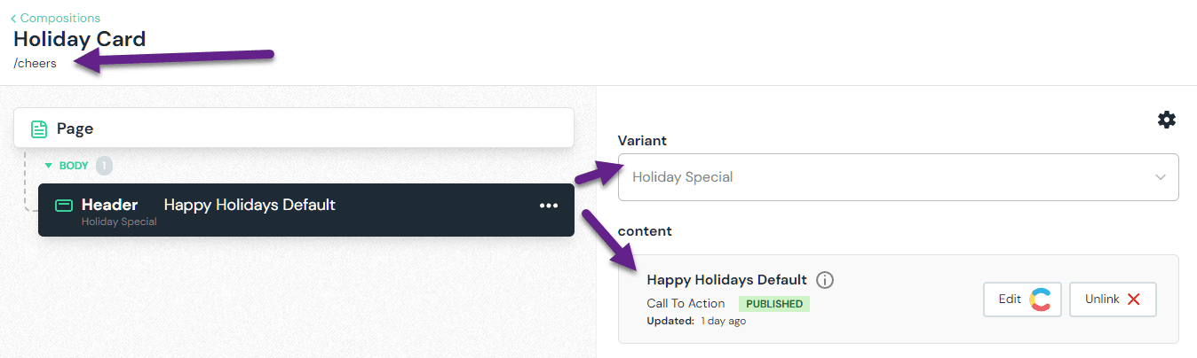Screen dimensions: 1197x358
Task: Unlink the Happy Holidays Default entry
Action: click(1112, 300)
